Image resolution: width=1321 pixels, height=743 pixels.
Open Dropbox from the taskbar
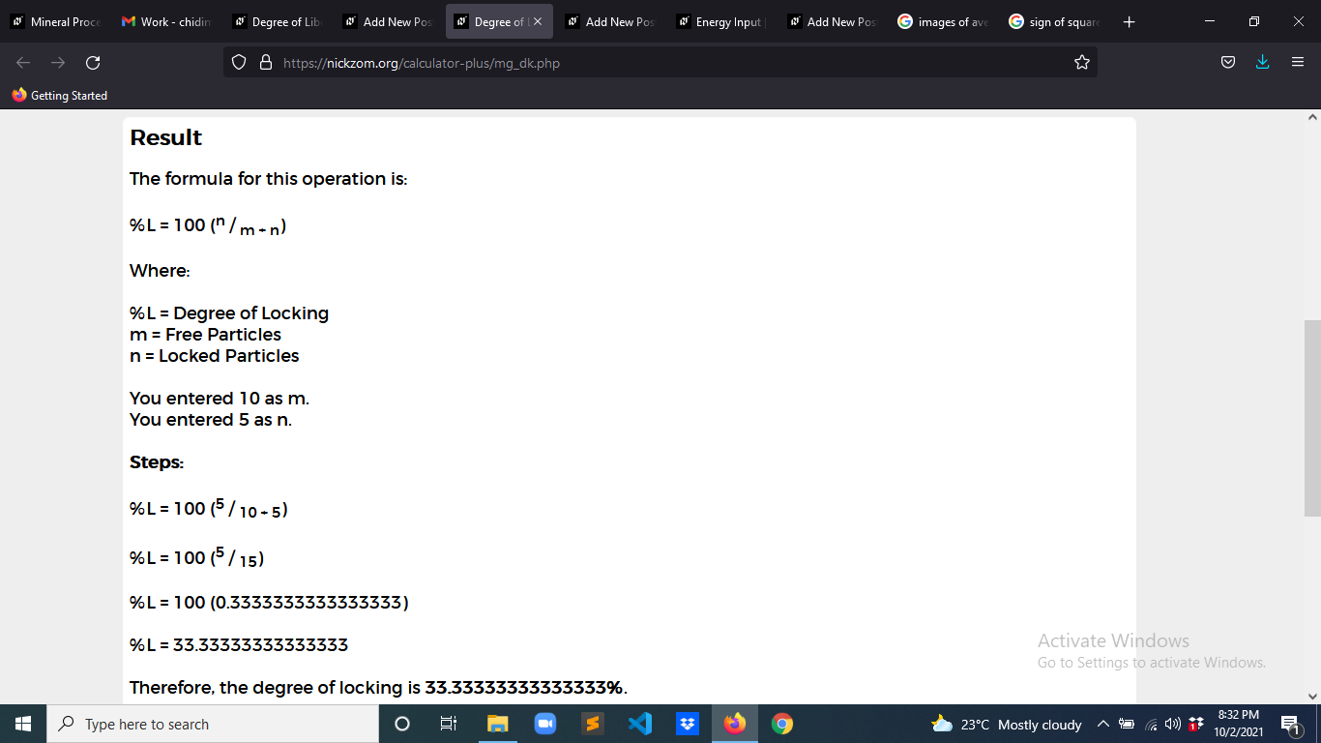688,724
